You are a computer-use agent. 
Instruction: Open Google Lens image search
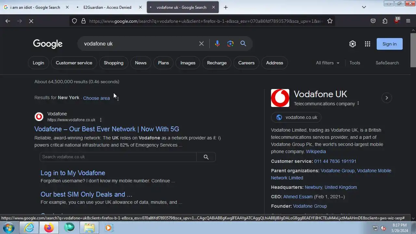pyautogui.click(x=230, y=44)
